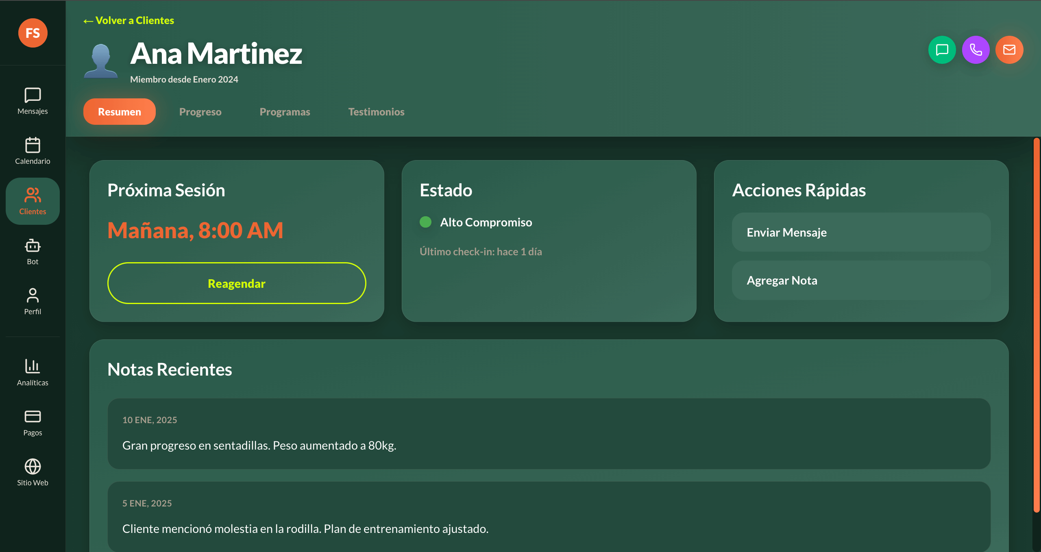Open the Testimonios tab
The image size is (1041, 552).
point(376,111)
